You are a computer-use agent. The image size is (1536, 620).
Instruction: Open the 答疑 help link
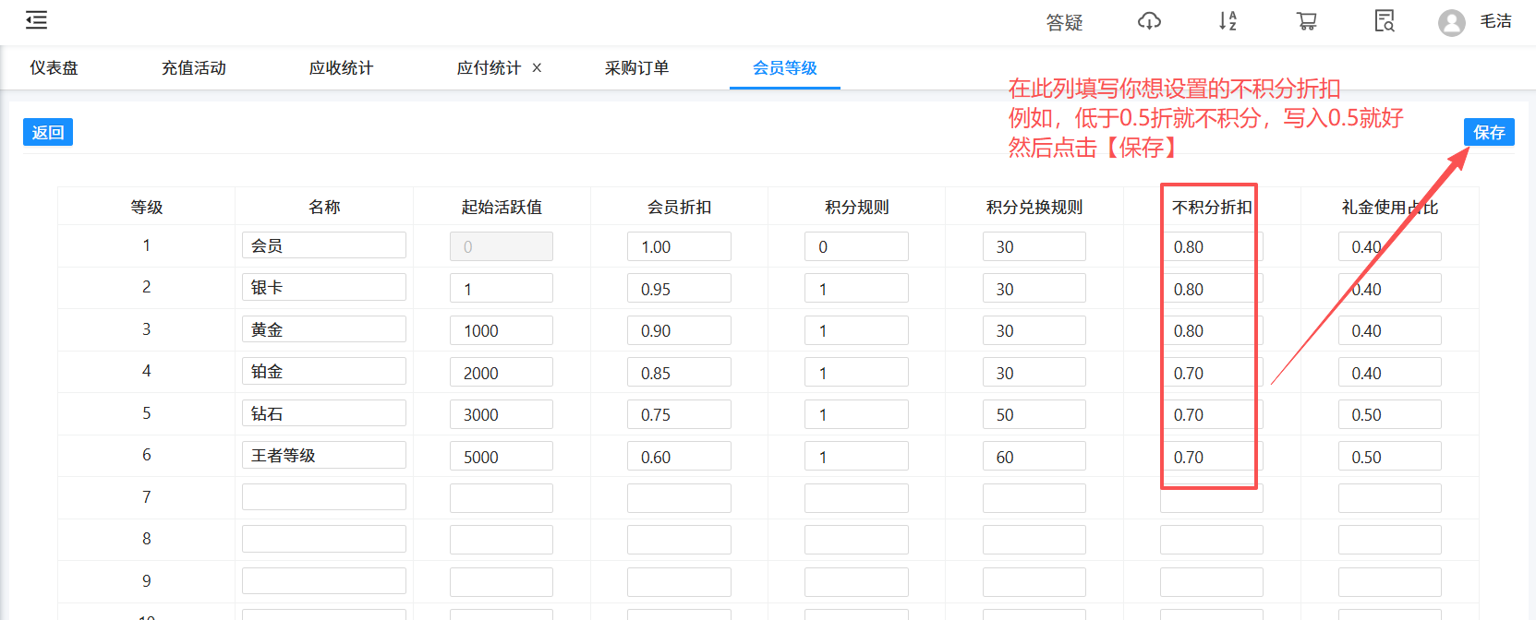pyautogui.click(x=1064, y=22)
